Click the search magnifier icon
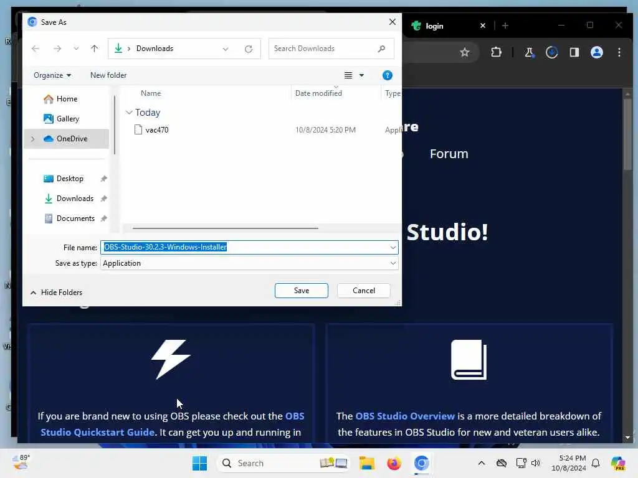The image size is (638, 478). pos(381,49)
